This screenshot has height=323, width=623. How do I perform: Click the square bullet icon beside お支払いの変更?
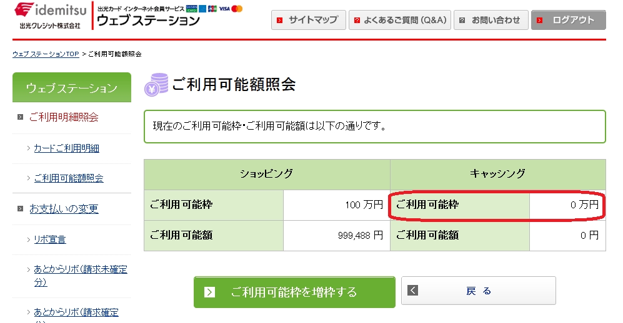[x=21, y=209]
